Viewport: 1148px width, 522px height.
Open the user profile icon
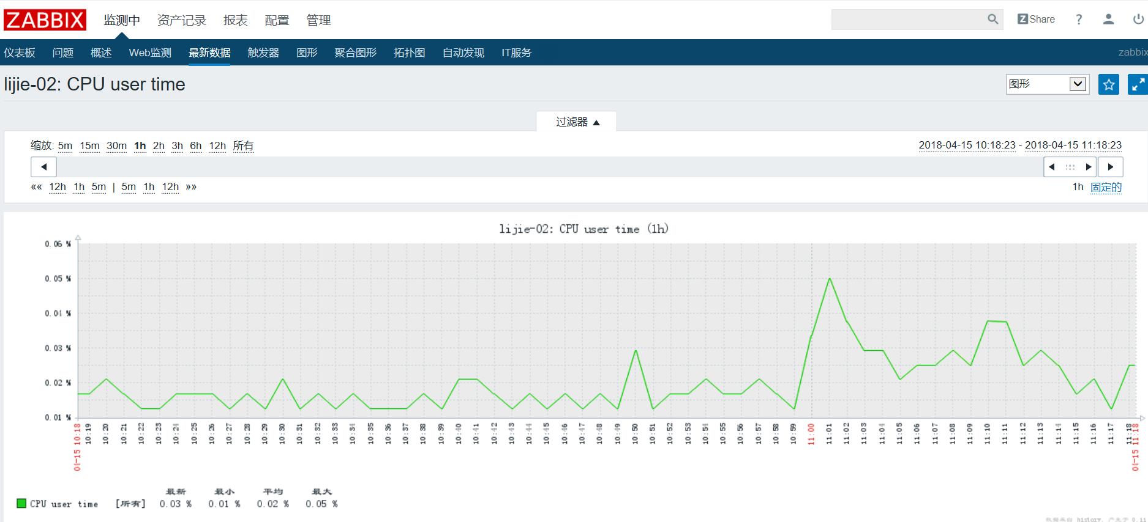[1108, 20]
